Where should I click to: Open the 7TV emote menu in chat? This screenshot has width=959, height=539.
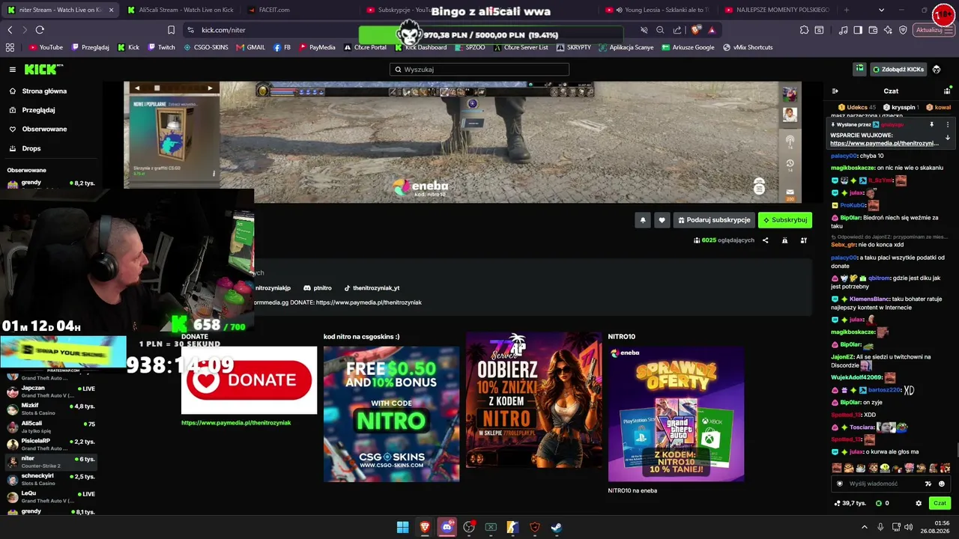pos(928,484)
